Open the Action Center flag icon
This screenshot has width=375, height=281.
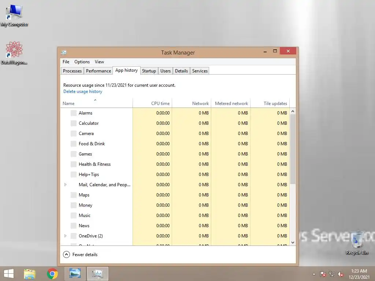[x=323, y=274]
